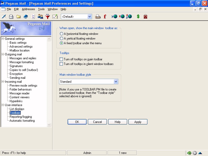Open address books via the blue book icon
This screenshot has height=156, width=208.
point(26,17)
